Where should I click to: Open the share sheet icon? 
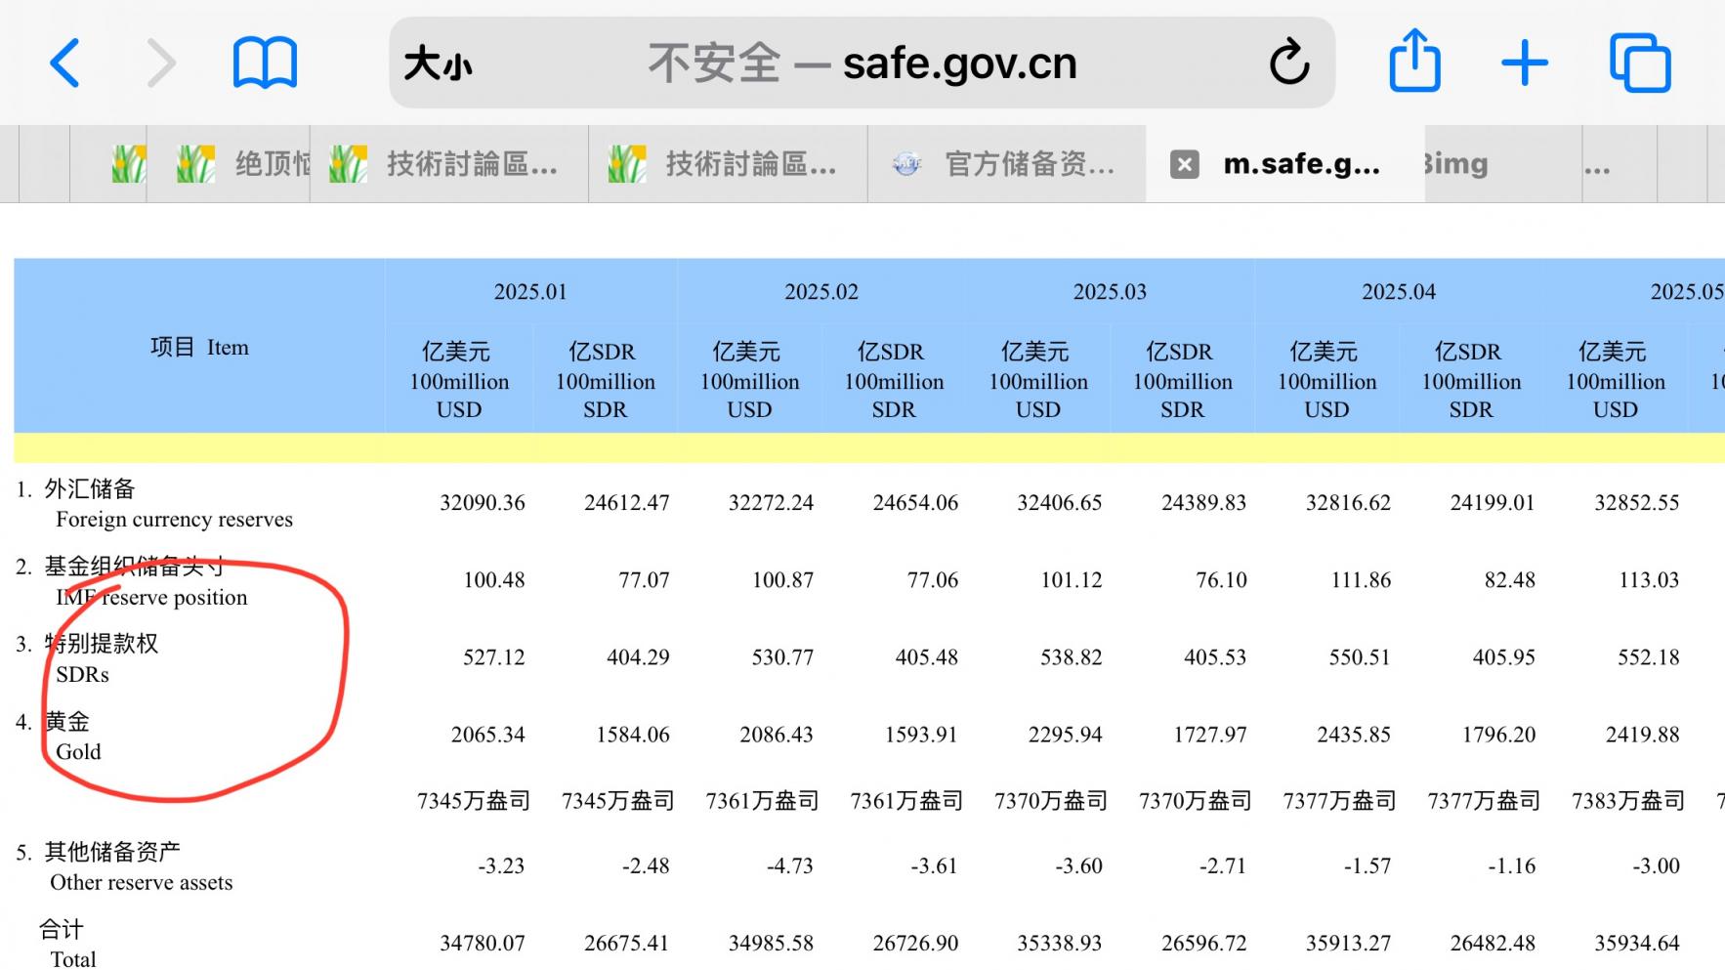1414,63
